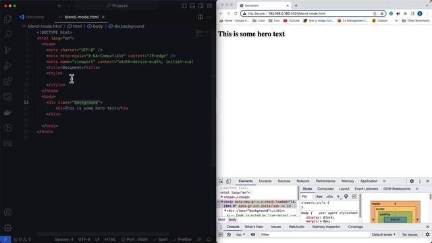Open DevTools settings gear

[x=412, y=182]
